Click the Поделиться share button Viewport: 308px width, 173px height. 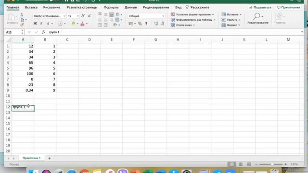coord(260,8)
